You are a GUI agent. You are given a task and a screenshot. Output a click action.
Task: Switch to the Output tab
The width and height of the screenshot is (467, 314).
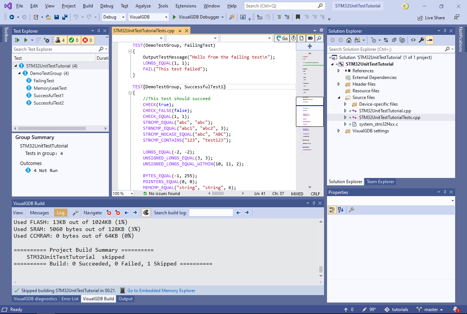(126, 299)
